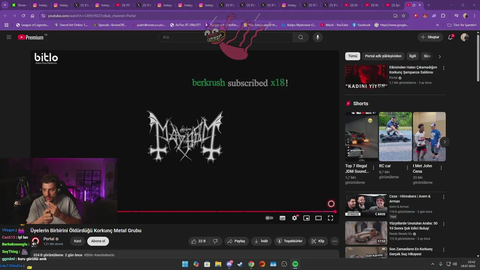Open player settings gear
Viewport: 480px width, 270px height.
[x=295, y=218]
